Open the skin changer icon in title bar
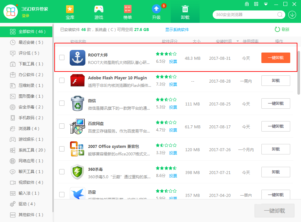Viewport: 301px width, 222px height. 256,4
